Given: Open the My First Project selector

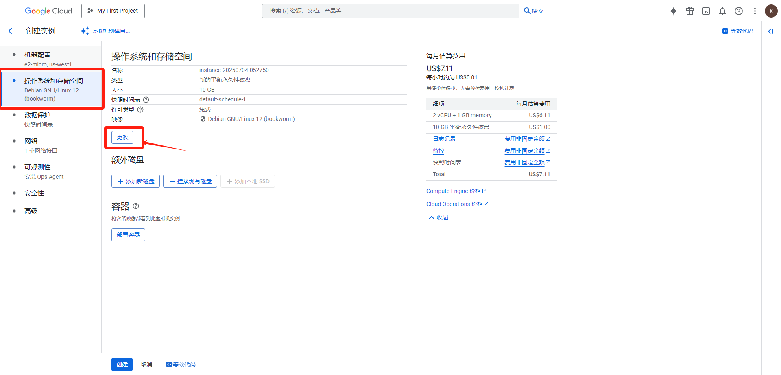Looking at the screenshot, I should pos(113,11).
